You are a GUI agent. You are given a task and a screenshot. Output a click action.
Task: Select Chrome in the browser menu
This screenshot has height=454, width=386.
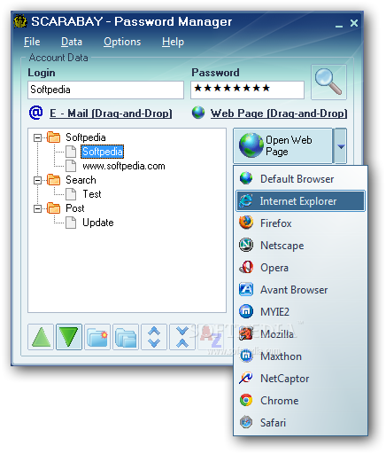coord(300,400)
